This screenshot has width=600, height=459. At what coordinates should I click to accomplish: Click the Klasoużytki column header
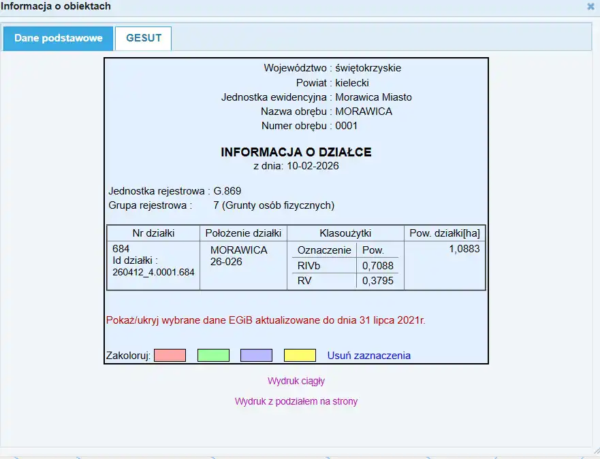pyautogui.click(x=345, y=233)
